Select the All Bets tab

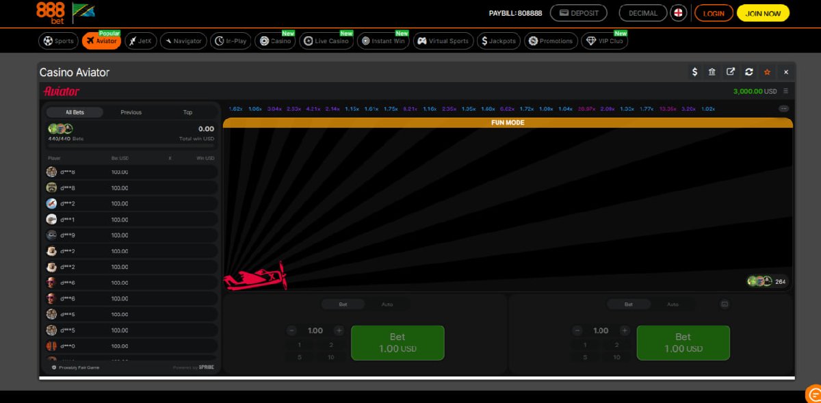[75, 112]
